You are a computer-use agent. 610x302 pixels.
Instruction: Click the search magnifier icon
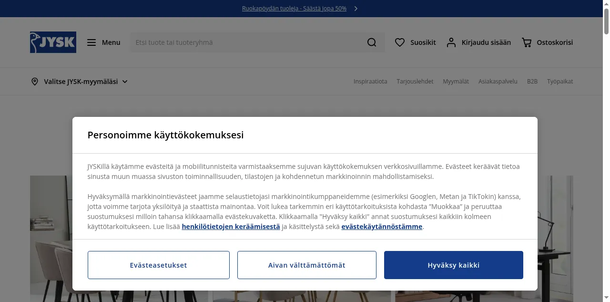(x=372, y=42)
